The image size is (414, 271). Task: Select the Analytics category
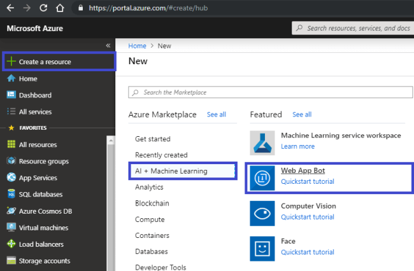tap(149, 187)
